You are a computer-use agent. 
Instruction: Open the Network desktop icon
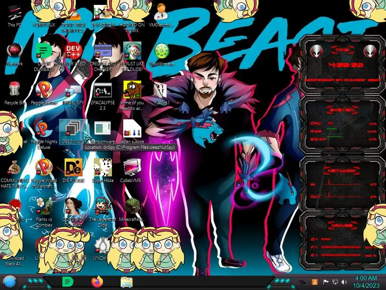click(x=15, y=55)
